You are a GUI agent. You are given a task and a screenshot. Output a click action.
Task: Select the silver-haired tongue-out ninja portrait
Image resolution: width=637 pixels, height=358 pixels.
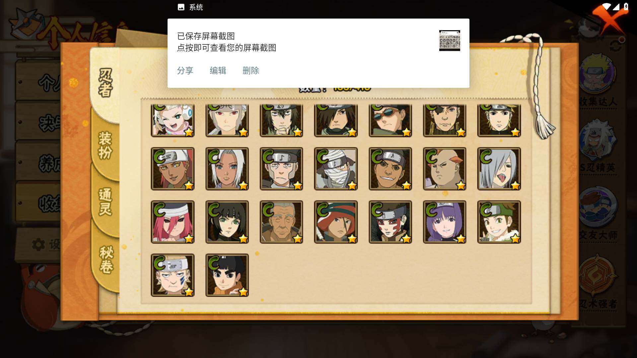click(499, 169)
